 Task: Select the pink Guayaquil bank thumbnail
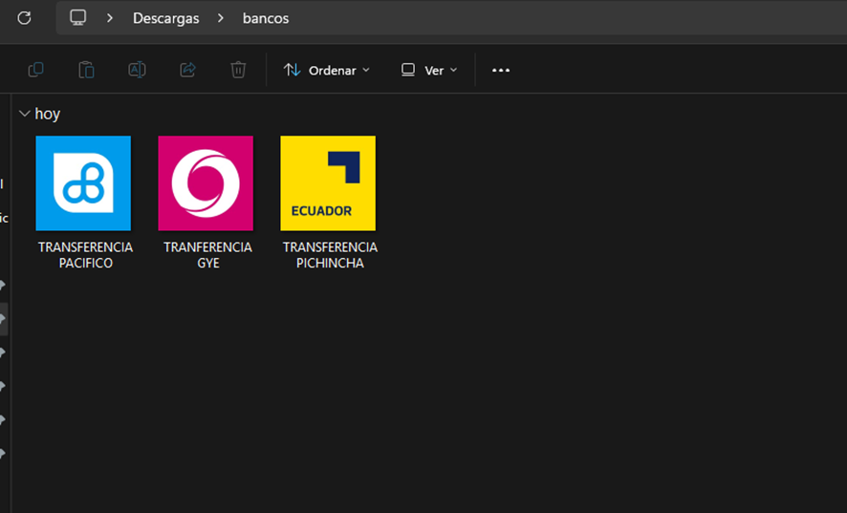pos(206,183)
